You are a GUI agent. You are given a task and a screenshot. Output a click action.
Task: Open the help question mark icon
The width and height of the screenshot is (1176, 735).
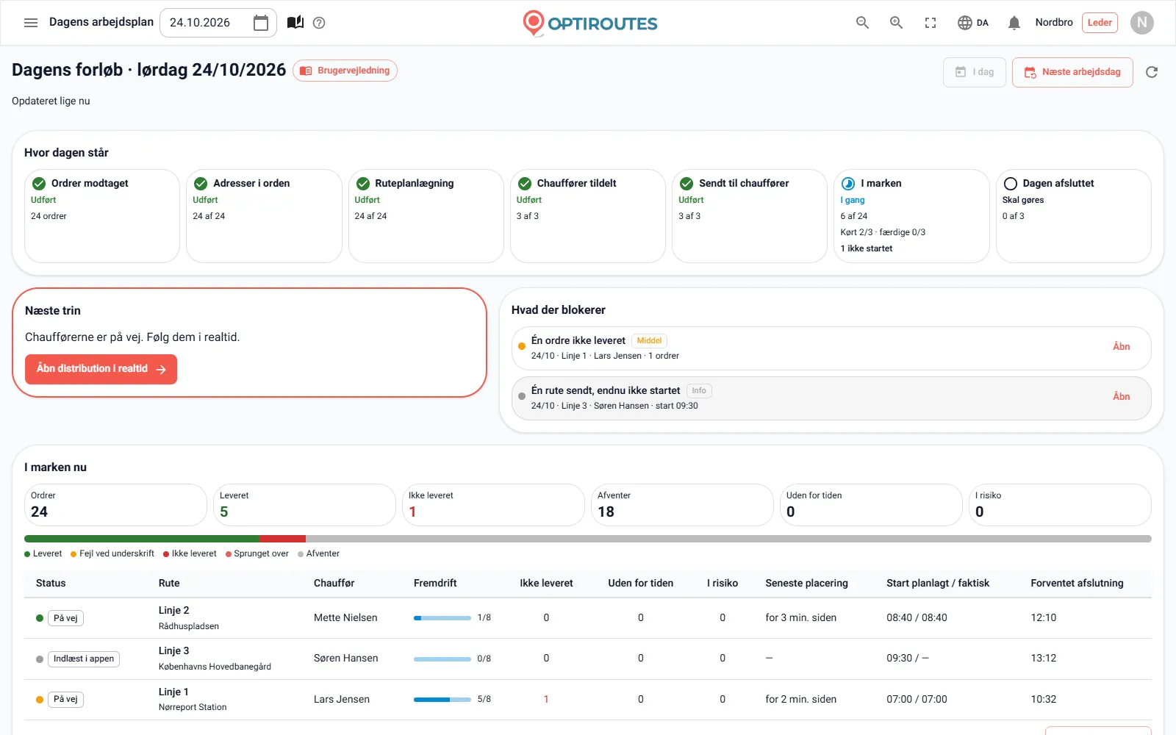(319, 23)
